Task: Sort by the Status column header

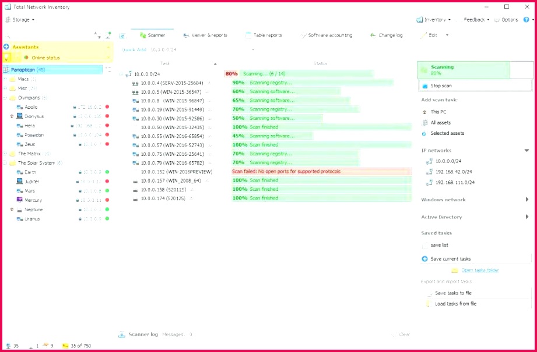Action: (x=320, y=63)
